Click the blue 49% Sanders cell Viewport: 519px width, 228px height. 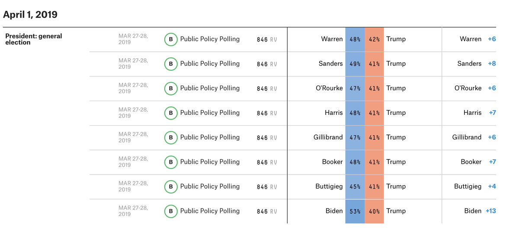(355, 64)
